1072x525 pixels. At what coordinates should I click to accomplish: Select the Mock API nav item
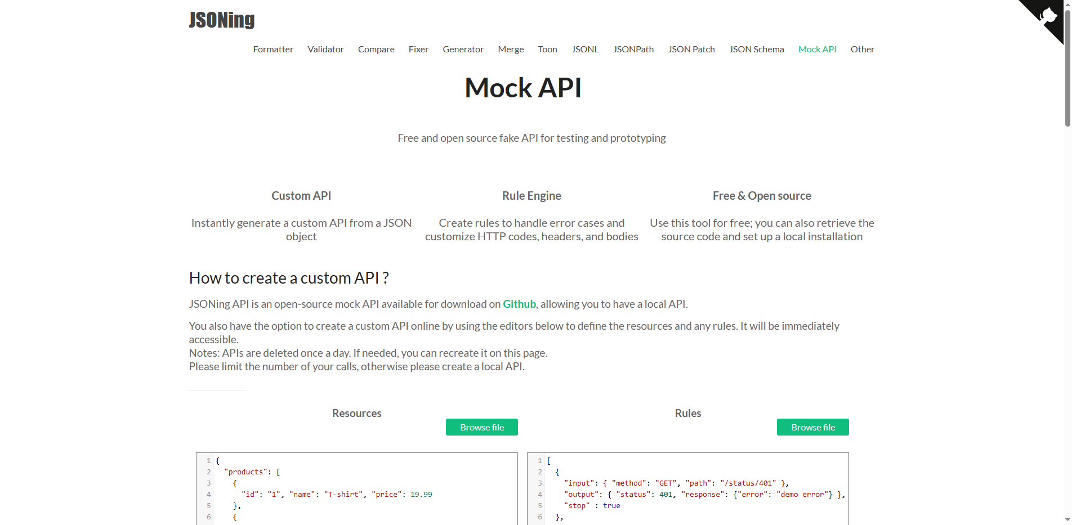click(x=817, y=50)
